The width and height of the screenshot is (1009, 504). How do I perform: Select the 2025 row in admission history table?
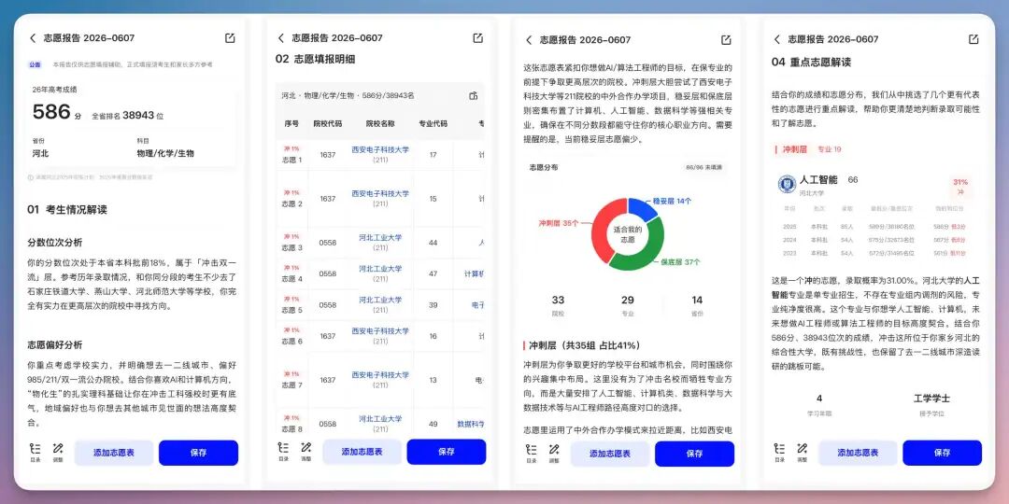(875, 227)
